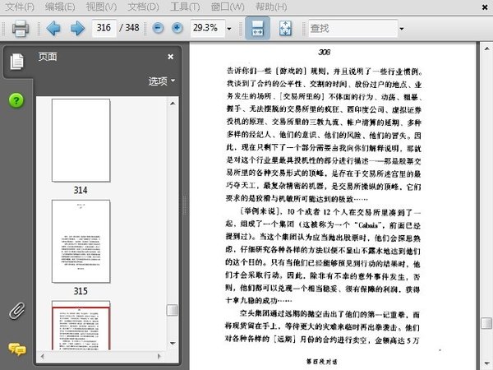Click the 查找 search field
This screenshot has width=493, height=370.
click(352, 28)
